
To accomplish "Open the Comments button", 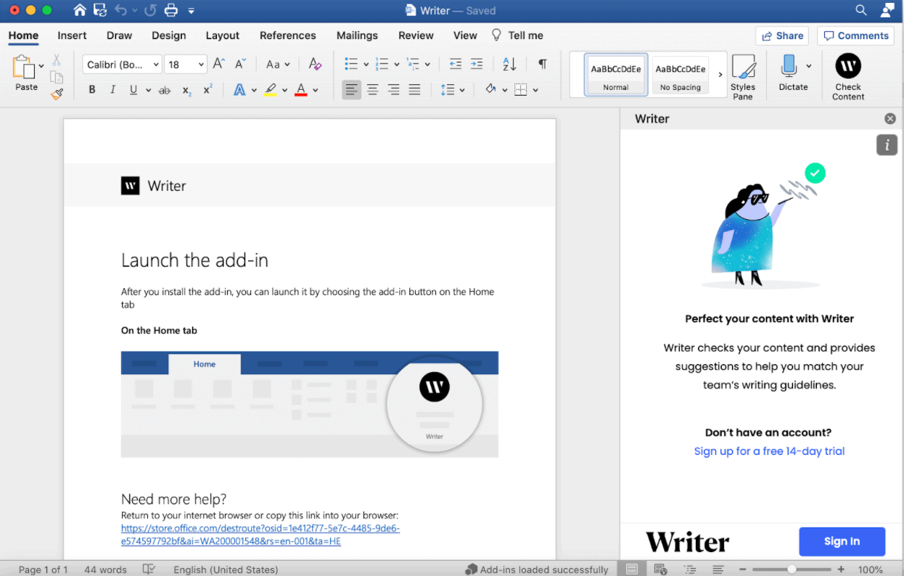I will point(856,36).
